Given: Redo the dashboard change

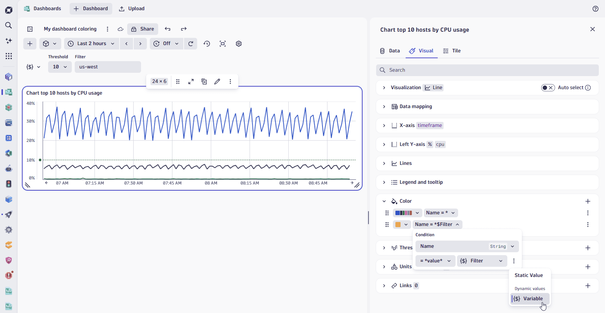Looking at the screenshot, I should coord(184,29).
